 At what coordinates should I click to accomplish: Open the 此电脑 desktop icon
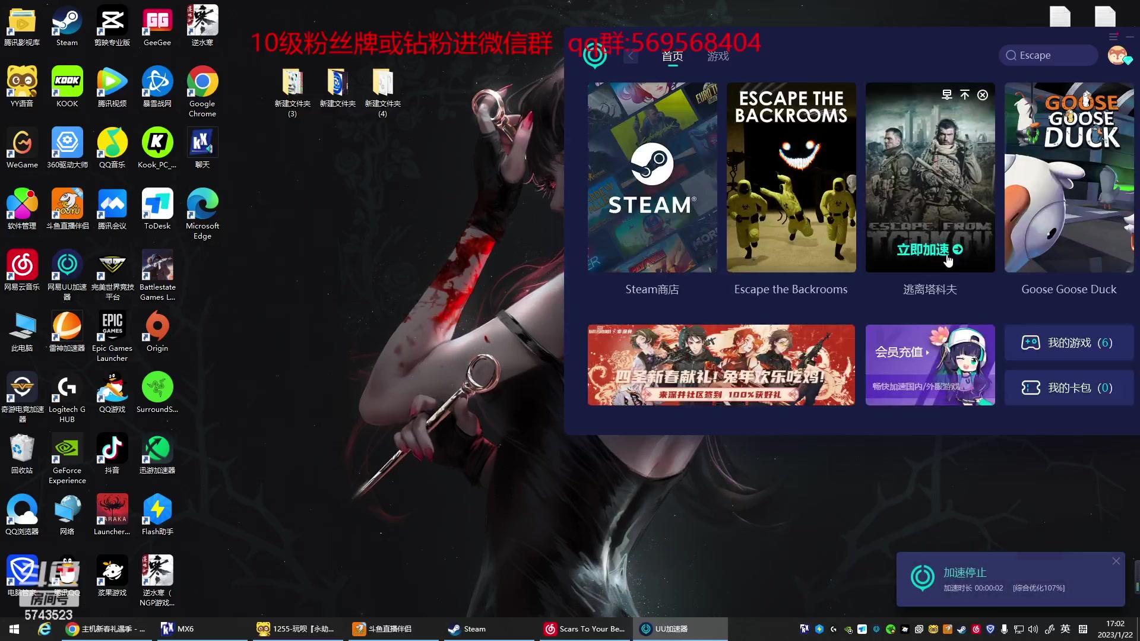22,331
